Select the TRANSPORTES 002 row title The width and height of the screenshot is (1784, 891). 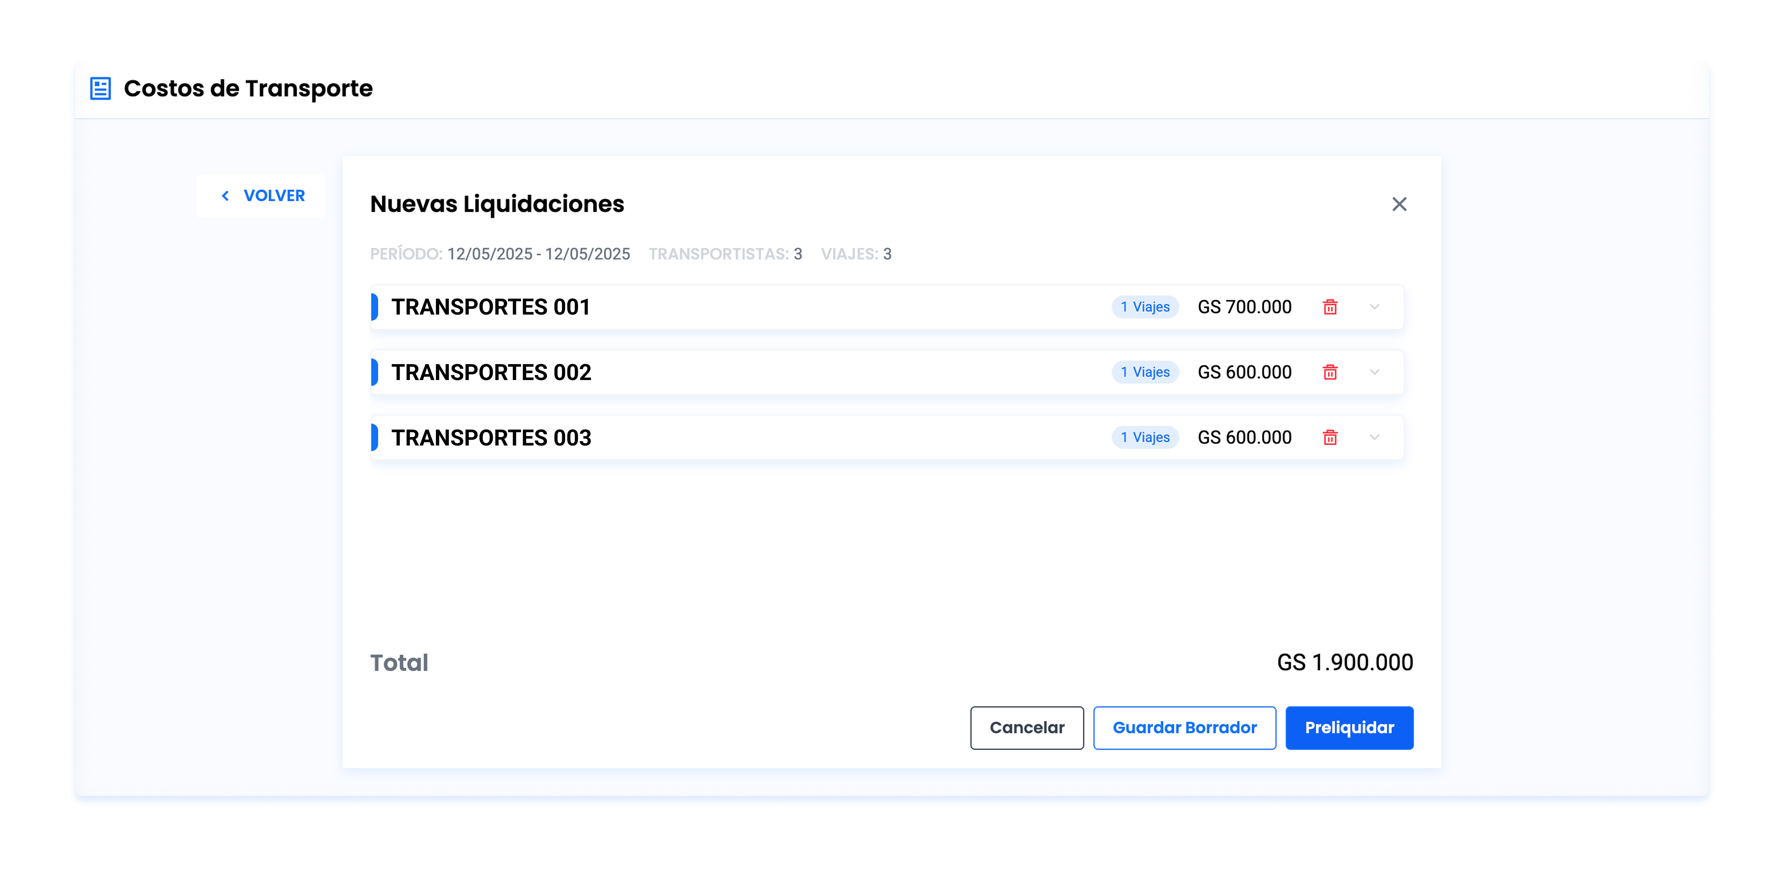491,372
